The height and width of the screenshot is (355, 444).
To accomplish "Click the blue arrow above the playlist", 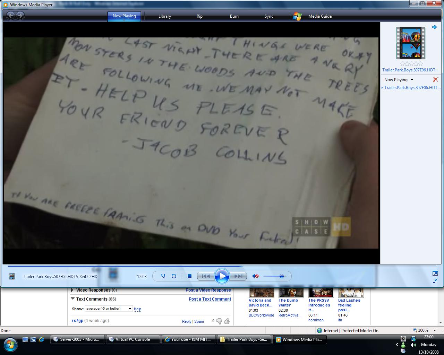I will tap(434, 27).
